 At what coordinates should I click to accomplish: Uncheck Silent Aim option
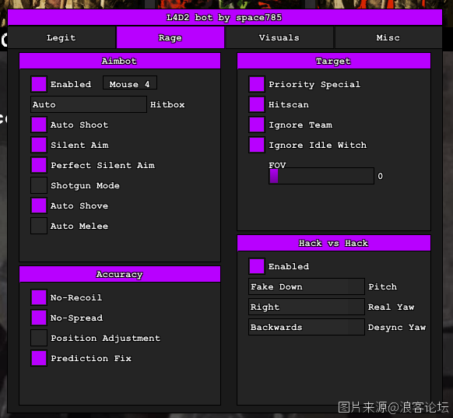pyautogui.click(x=39, y=145)
